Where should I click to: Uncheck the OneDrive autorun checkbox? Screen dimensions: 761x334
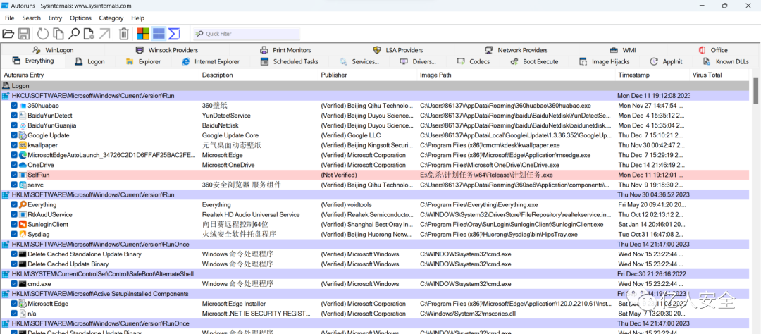[x=14, y=165]
